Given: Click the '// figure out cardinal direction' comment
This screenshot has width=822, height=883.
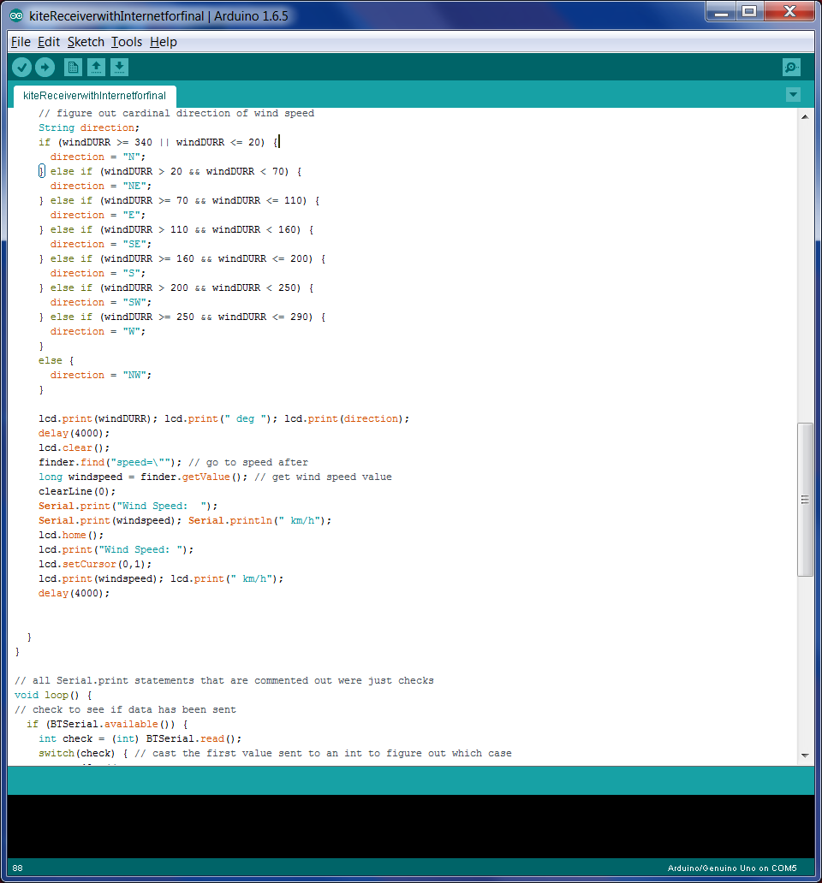Looking at the screenshot, I should [x=176, y=113].
